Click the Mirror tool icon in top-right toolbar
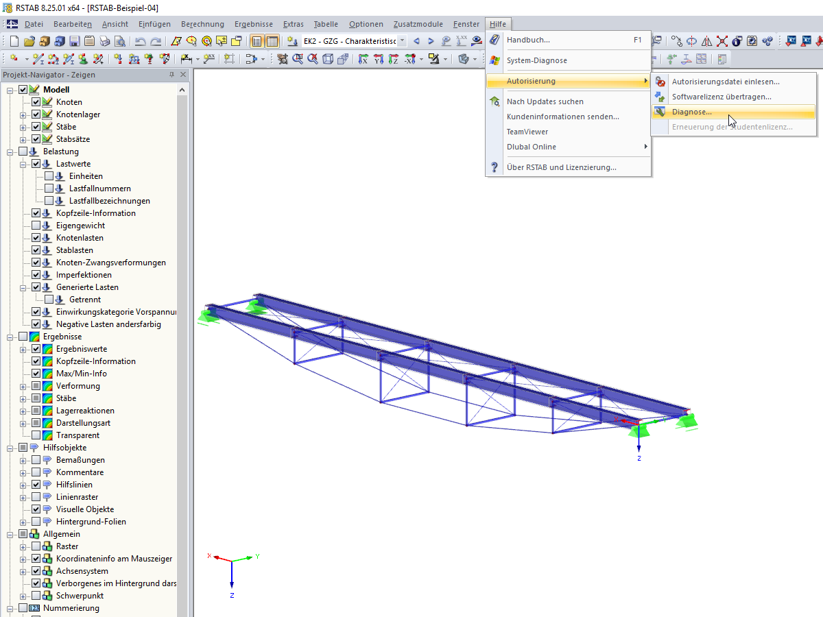This screenshot has height=617, width=823. pyautogui.click(x=707, y=41)
